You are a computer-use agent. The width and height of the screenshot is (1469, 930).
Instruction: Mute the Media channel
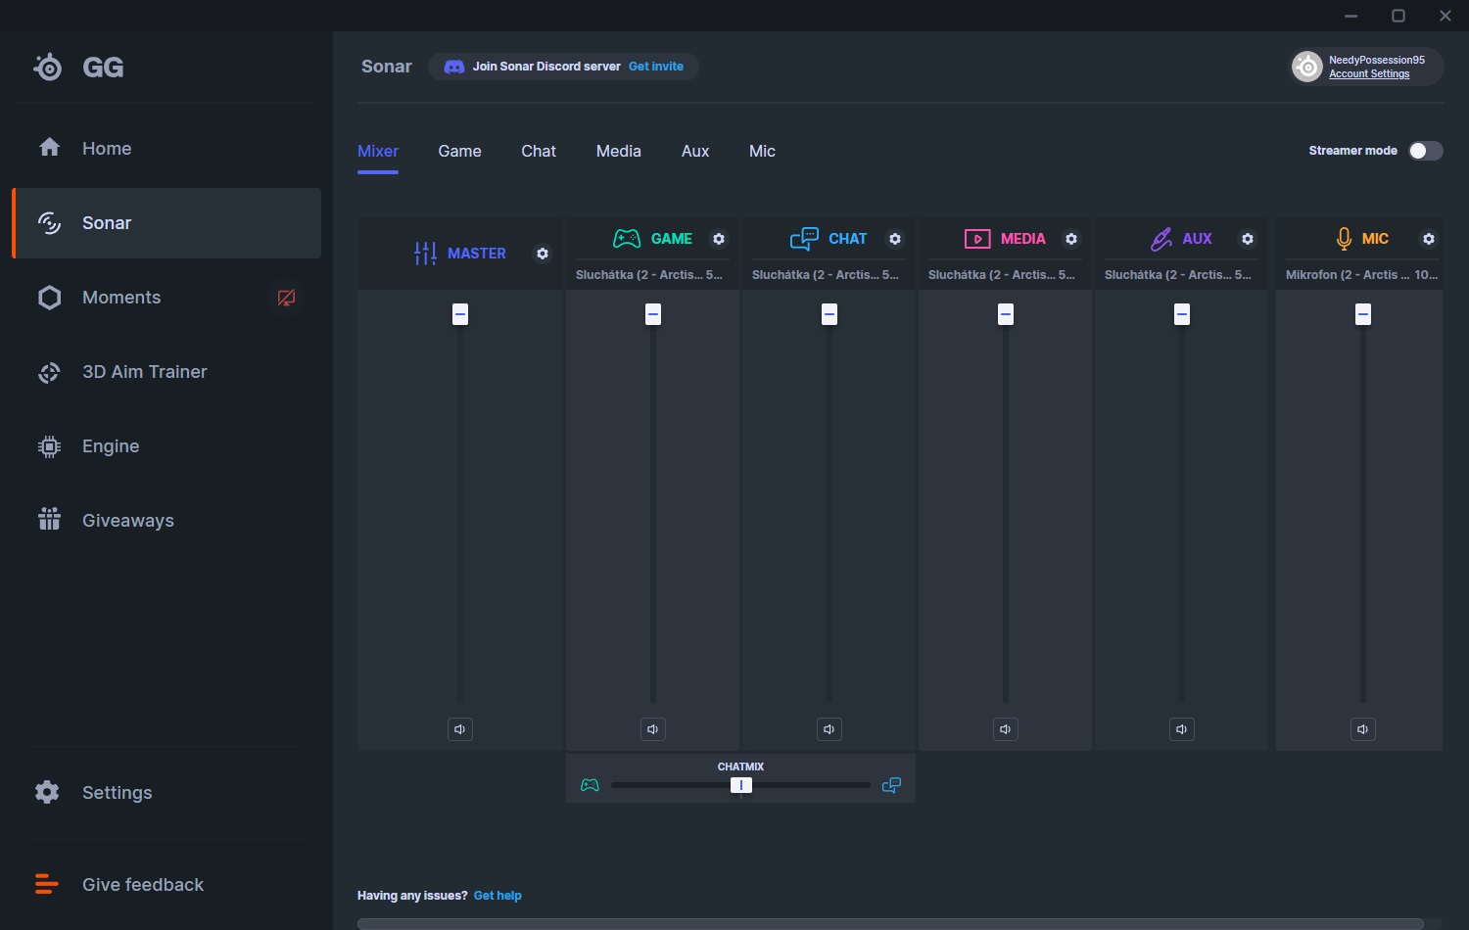(x=1006, y=729)
